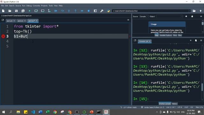
Task: Expand the Object combo box dropdown
Action: (182, 16)
